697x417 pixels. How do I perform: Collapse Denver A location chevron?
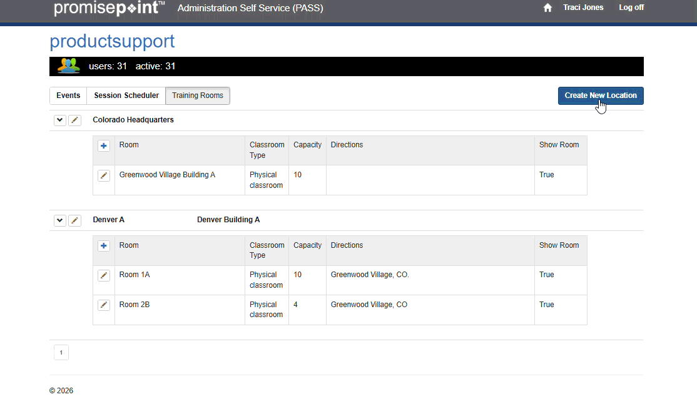[x=60, y=220]
